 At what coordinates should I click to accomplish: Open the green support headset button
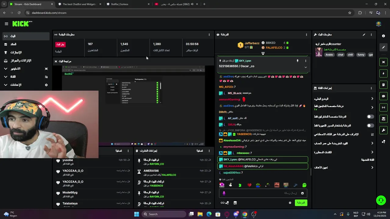381,200
